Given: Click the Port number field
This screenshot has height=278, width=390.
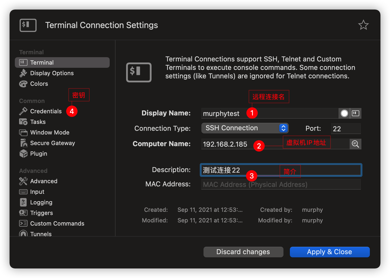Looking at the screenshot, I should (x=345, y=129).
